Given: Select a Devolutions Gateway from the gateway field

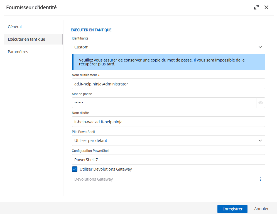Looking at the screenshot, I should click(164, 179).
